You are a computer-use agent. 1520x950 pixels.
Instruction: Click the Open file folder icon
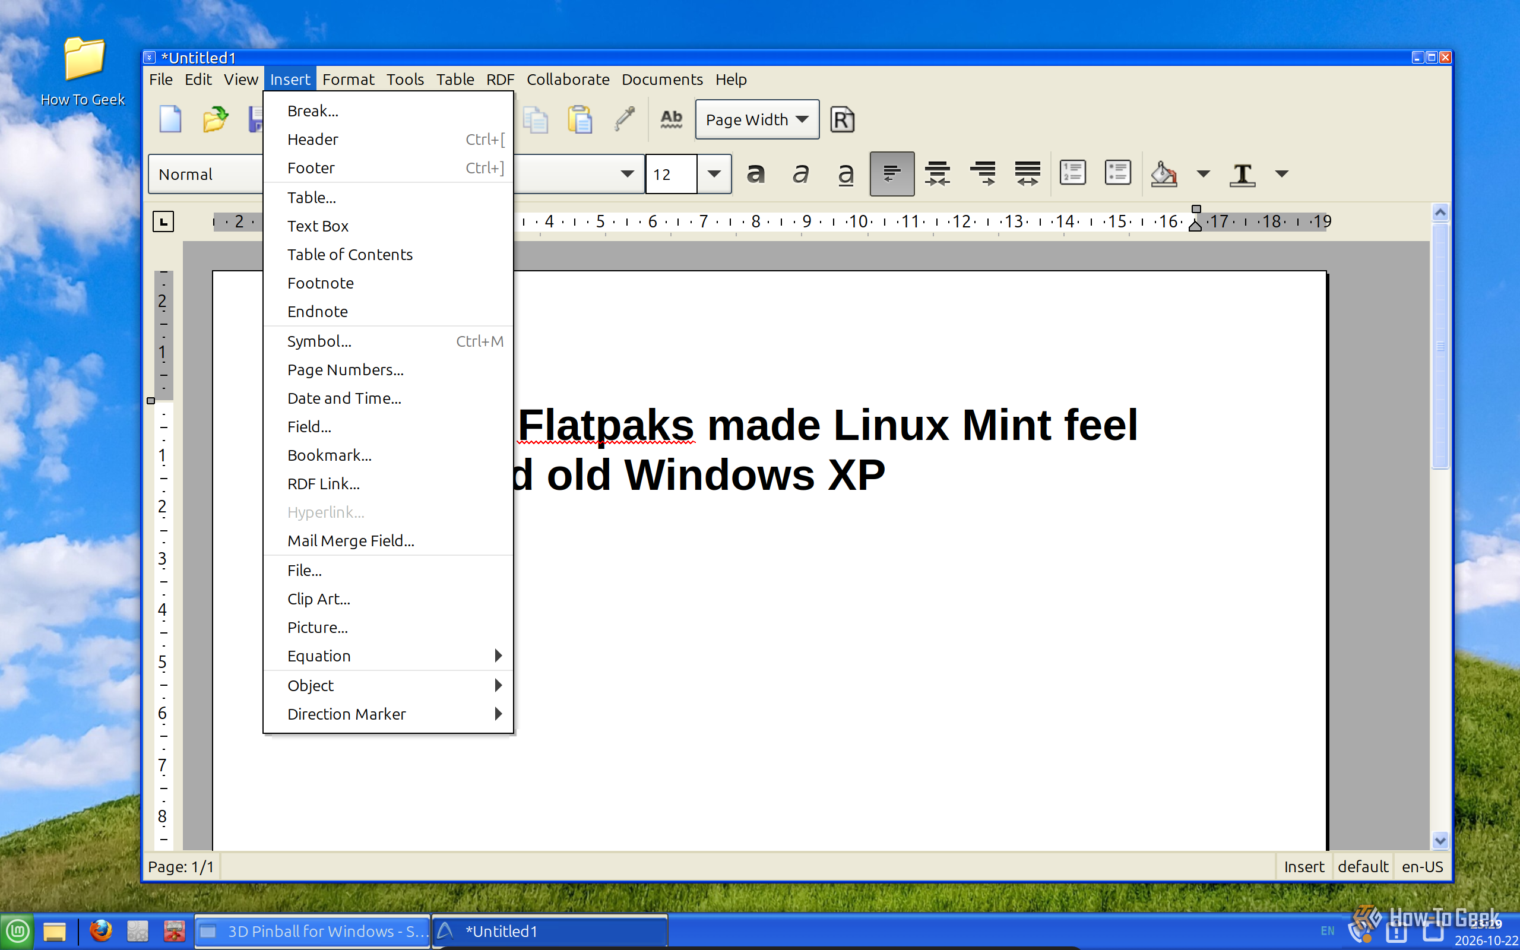click(216, 119)
